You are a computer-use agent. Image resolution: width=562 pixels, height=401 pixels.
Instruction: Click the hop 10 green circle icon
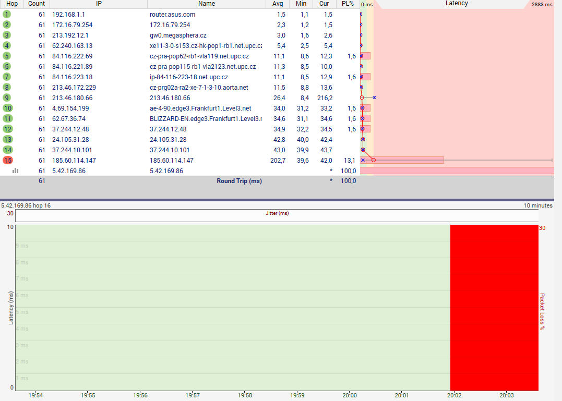[x=7, y=108]
